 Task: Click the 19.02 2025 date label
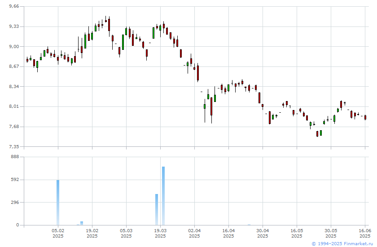[x=92, y=233]
